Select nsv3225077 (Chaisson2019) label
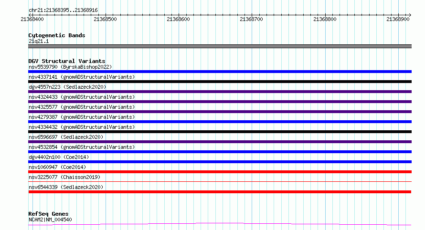Screen dimensions: 425x230 pos(64,177)
